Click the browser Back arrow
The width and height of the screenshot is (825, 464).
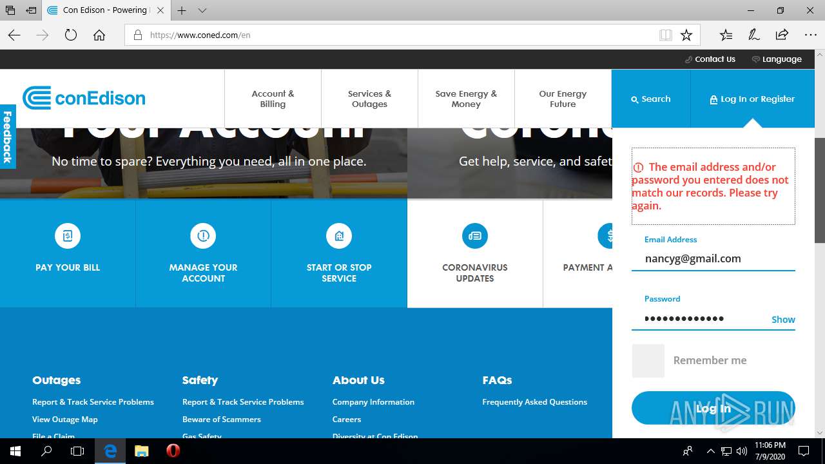(14, 35)
